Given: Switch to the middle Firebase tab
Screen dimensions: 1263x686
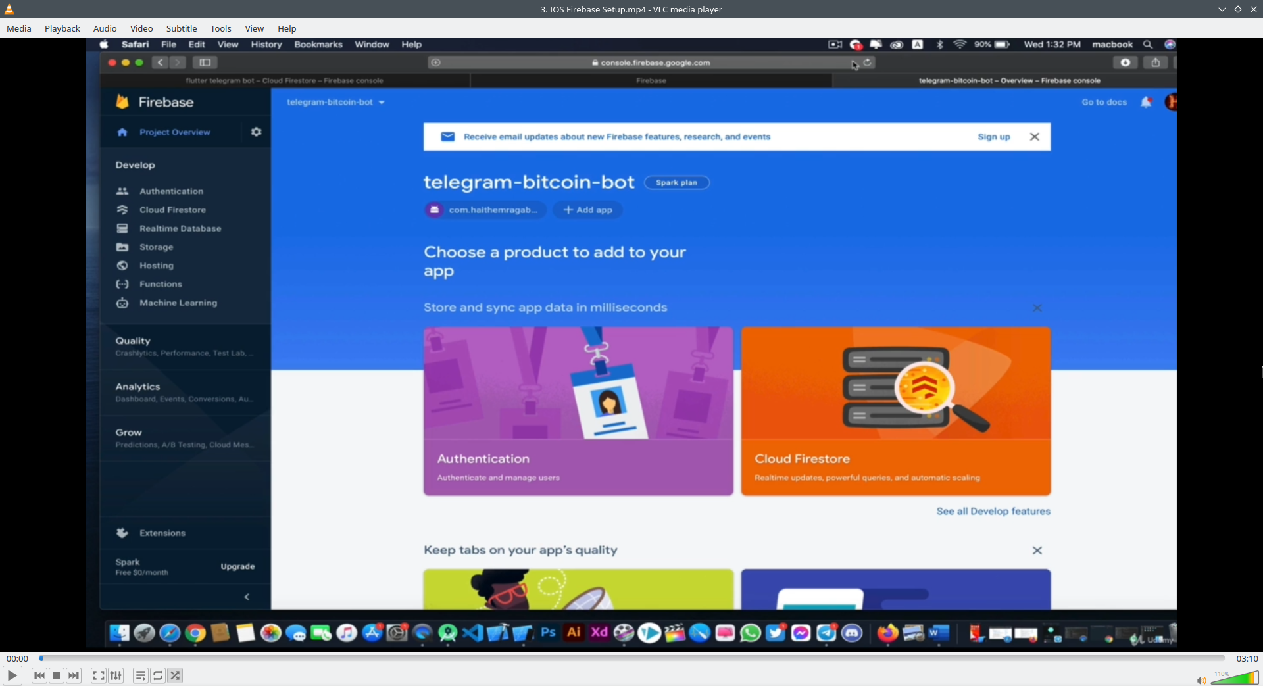Looking at the screenshot, I should point(651,80).
